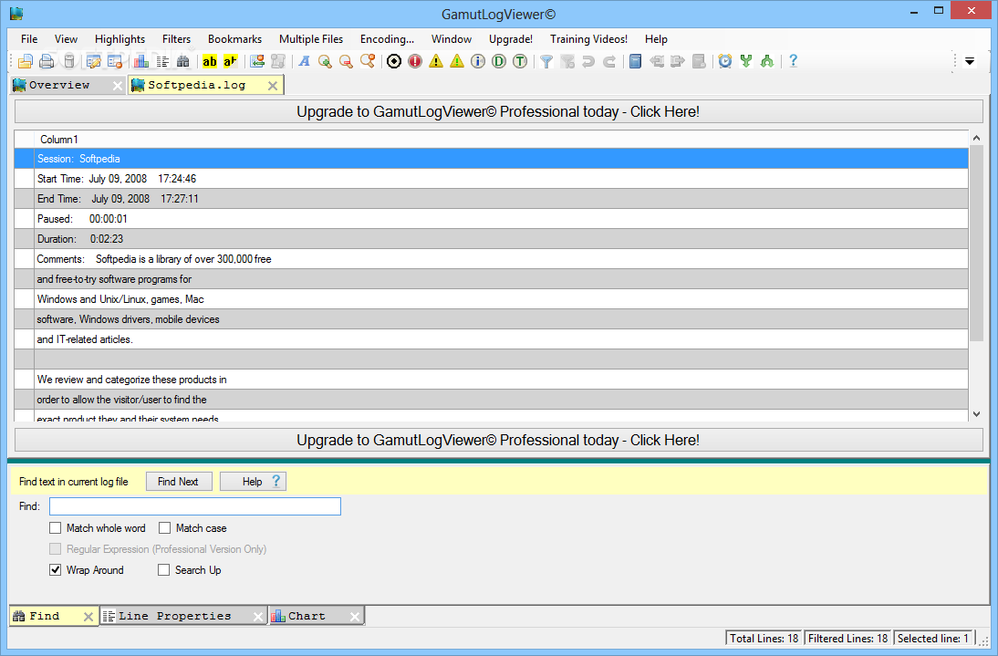Click the bar chart toolbar icon
The width and height of the screenshot is (998, 656).
coord(141,62)
